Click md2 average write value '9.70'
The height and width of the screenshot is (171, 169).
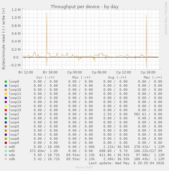pos(123,151)
